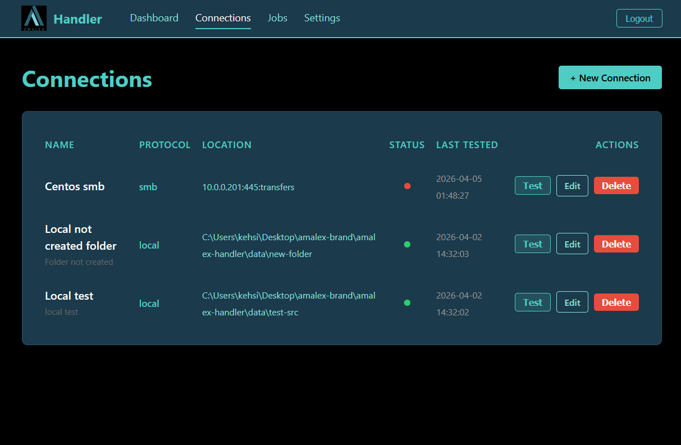Click the NAME column header
The image size is (681, 445).
tap(60, 145)
